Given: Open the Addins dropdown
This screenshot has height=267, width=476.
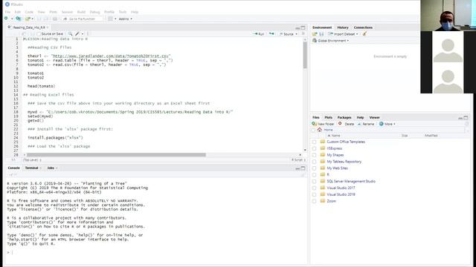Looking at the screenshot, I should [125, 19].
